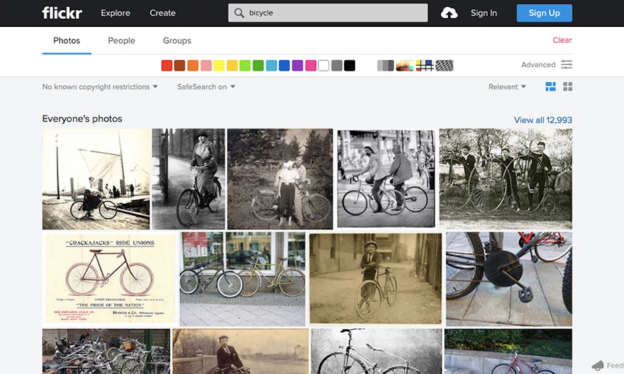Image resolution: width=624 pixels, height=374 pixels.
Task: Open the Crackajacks Ride Unions advertisement photo
Action: tap(109, 278)
